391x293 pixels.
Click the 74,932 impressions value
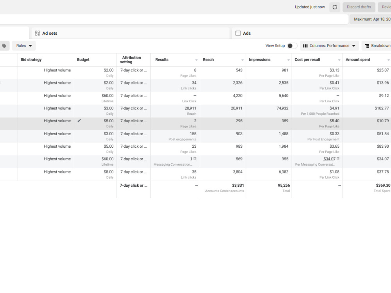point(282,108)
